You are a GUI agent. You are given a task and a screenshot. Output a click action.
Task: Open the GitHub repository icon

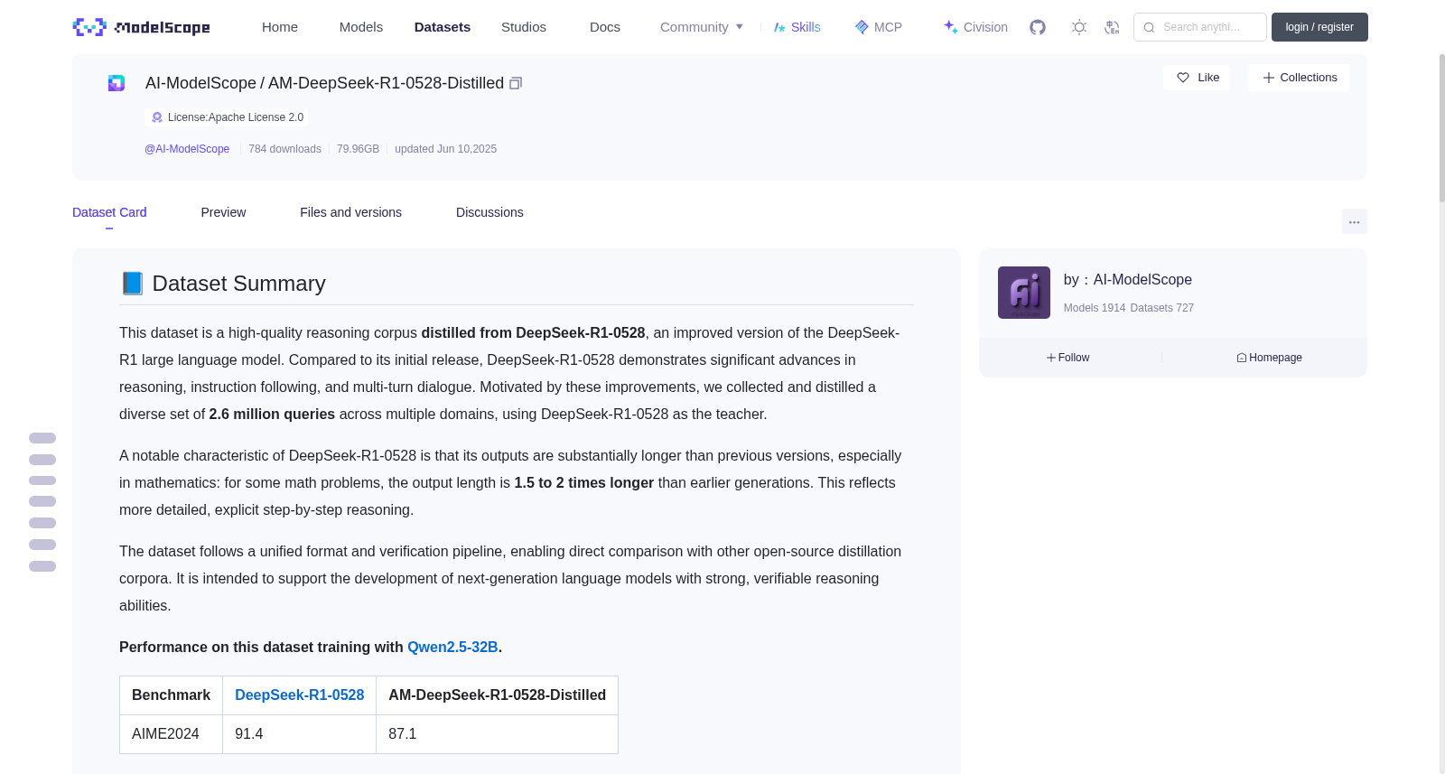[1038, 27]
